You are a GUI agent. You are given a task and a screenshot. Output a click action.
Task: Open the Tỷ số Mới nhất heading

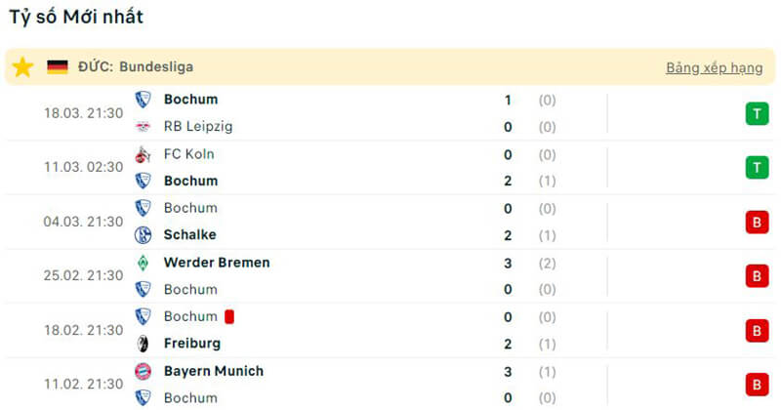[76, 17]
